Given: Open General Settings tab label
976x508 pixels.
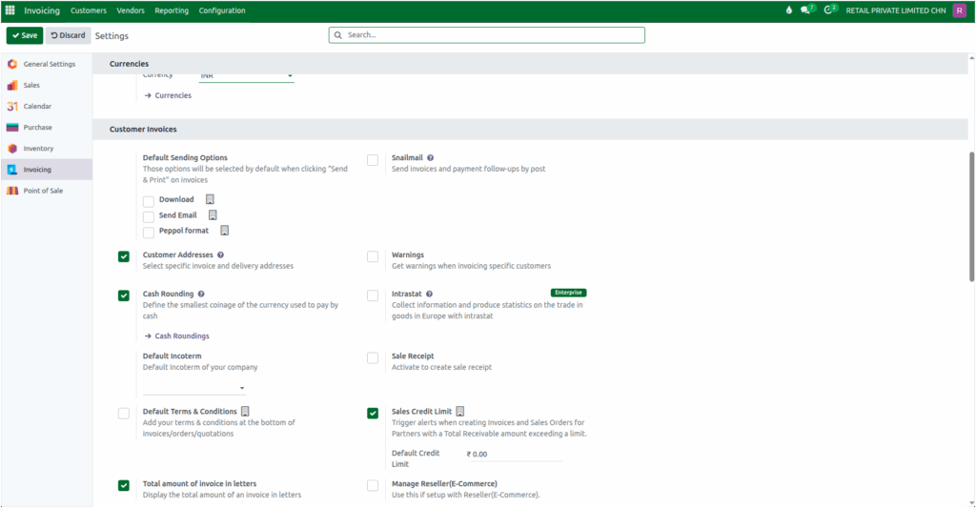Looking at the screenshot, I should coord(50,64).
